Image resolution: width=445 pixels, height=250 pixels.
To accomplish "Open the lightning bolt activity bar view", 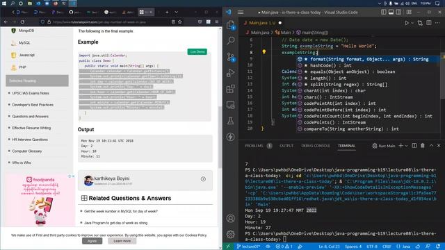I will click(230, 137).
